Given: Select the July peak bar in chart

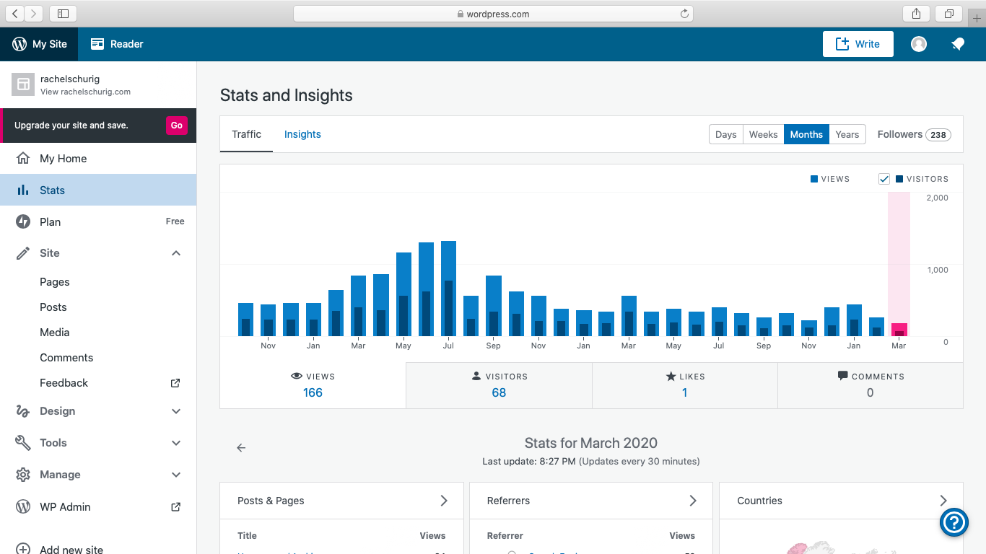Looking at the screenshot, I should [x=448, y=289].
